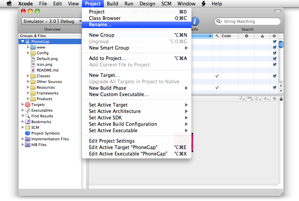This screenshot has height=201, width=299.
Task: Click the Project Symbols cube icon
Action: point(28,133)
